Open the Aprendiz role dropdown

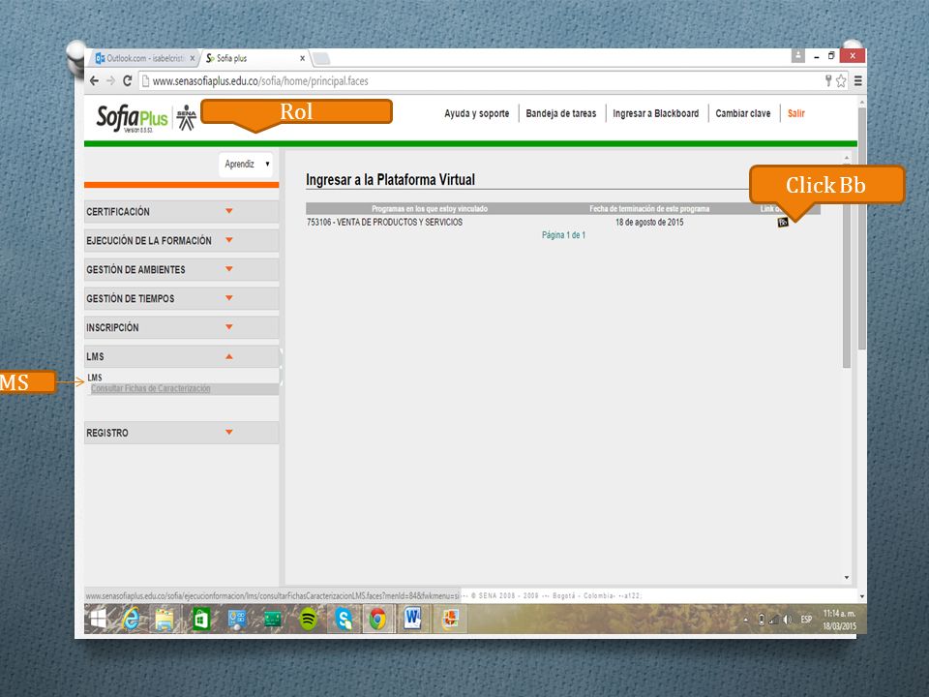tap(246, 165)
